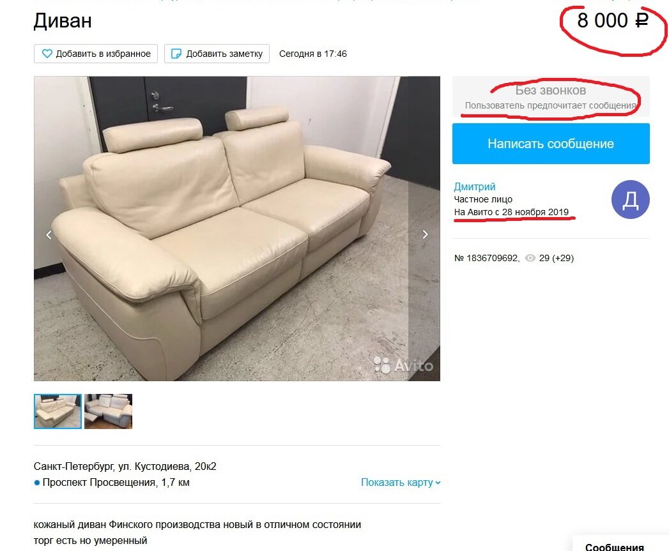
Task: Click the blue metro dot near Проспект Просвещения
Action: tap(37, 483)
